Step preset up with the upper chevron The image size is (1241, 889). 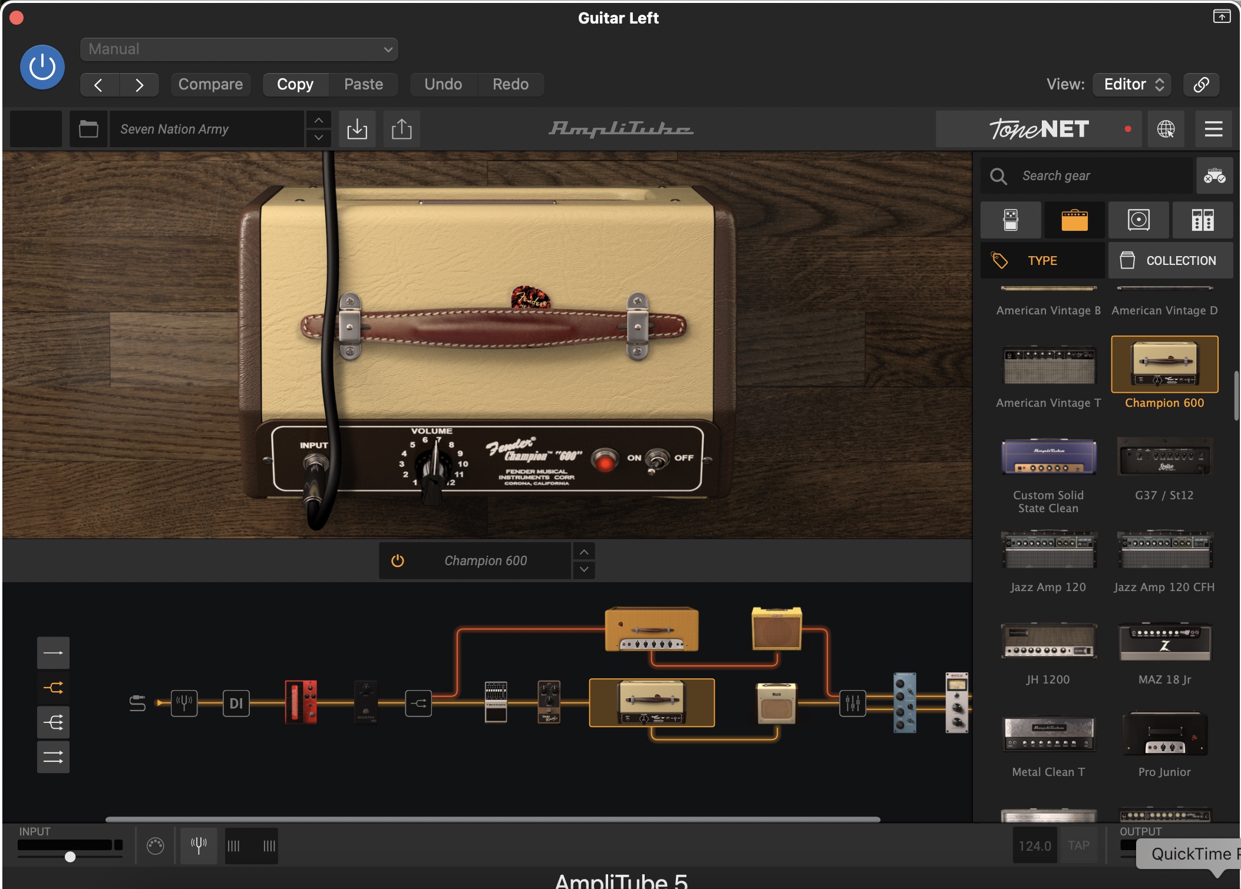tap(318, 120)
